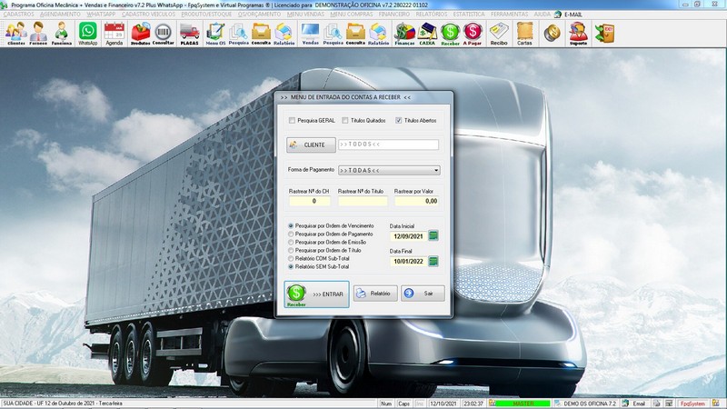The width and height of the screenshot is (727, 409).
Task: Click the Rastrear Nº do CH field
Action: click(x=310, y=201)
